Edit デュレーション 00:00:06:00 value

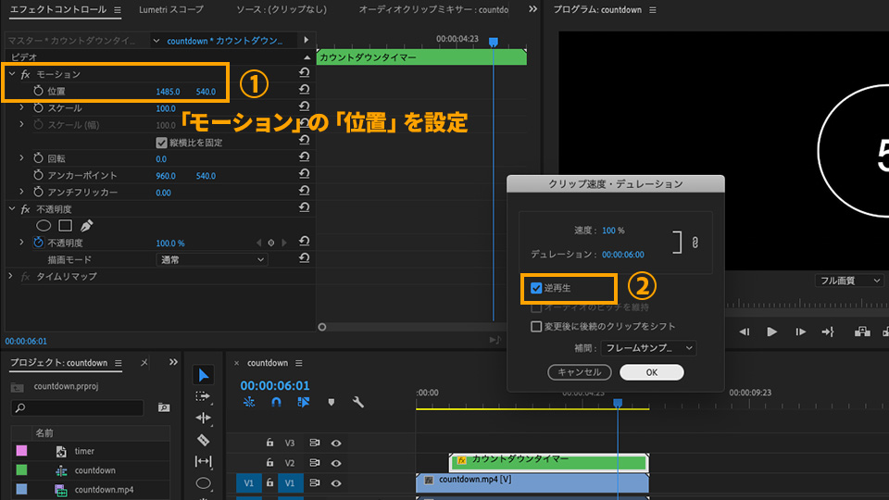[623, 255]
